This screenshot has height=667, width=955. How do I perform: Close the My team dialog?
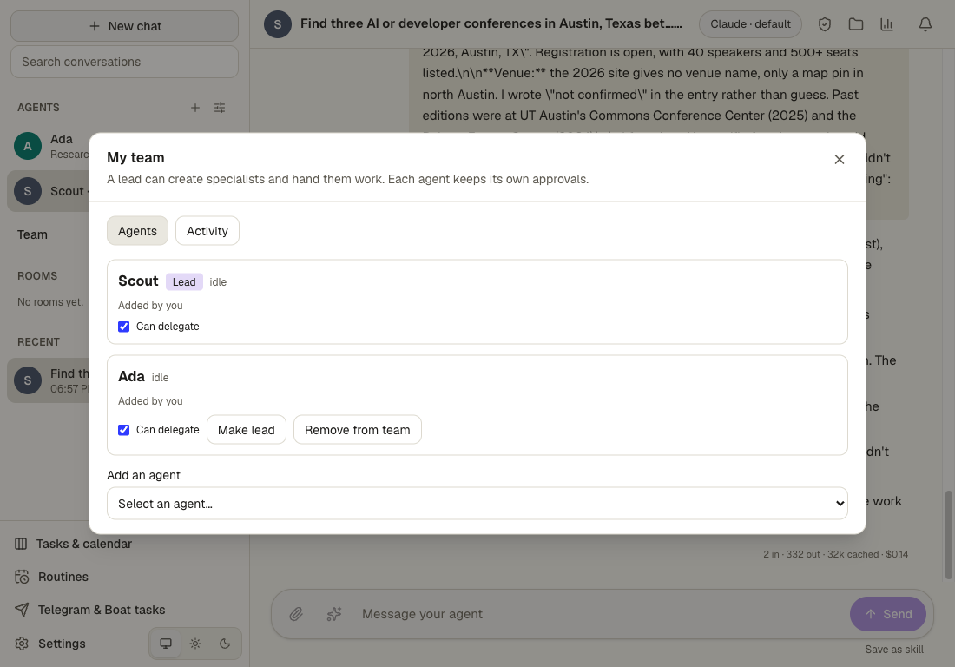(840, 159)
